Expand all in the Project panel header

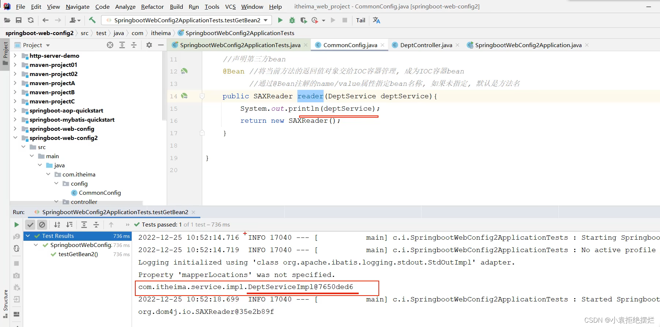pyautogui.click(x=122, y=45)
